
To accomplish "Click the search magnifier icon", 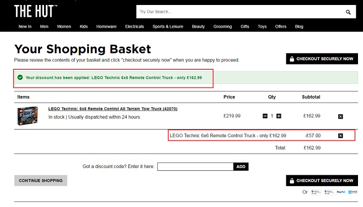I will 348,12.
